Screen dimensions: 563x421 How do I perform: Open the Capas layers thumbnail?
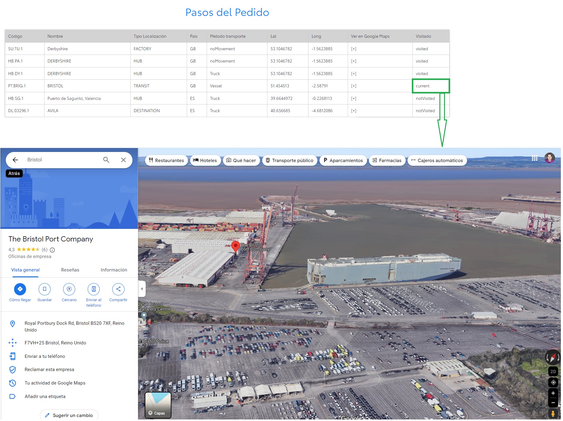158,405
